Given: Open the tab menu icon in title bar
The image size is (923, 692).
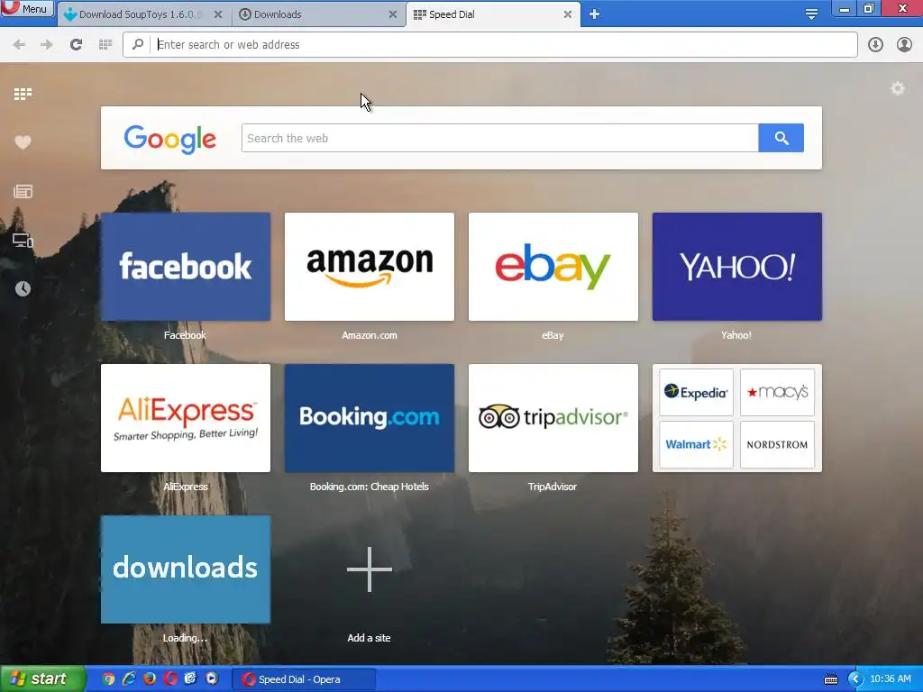Looking at the screenshot, I should pos(811,14).
